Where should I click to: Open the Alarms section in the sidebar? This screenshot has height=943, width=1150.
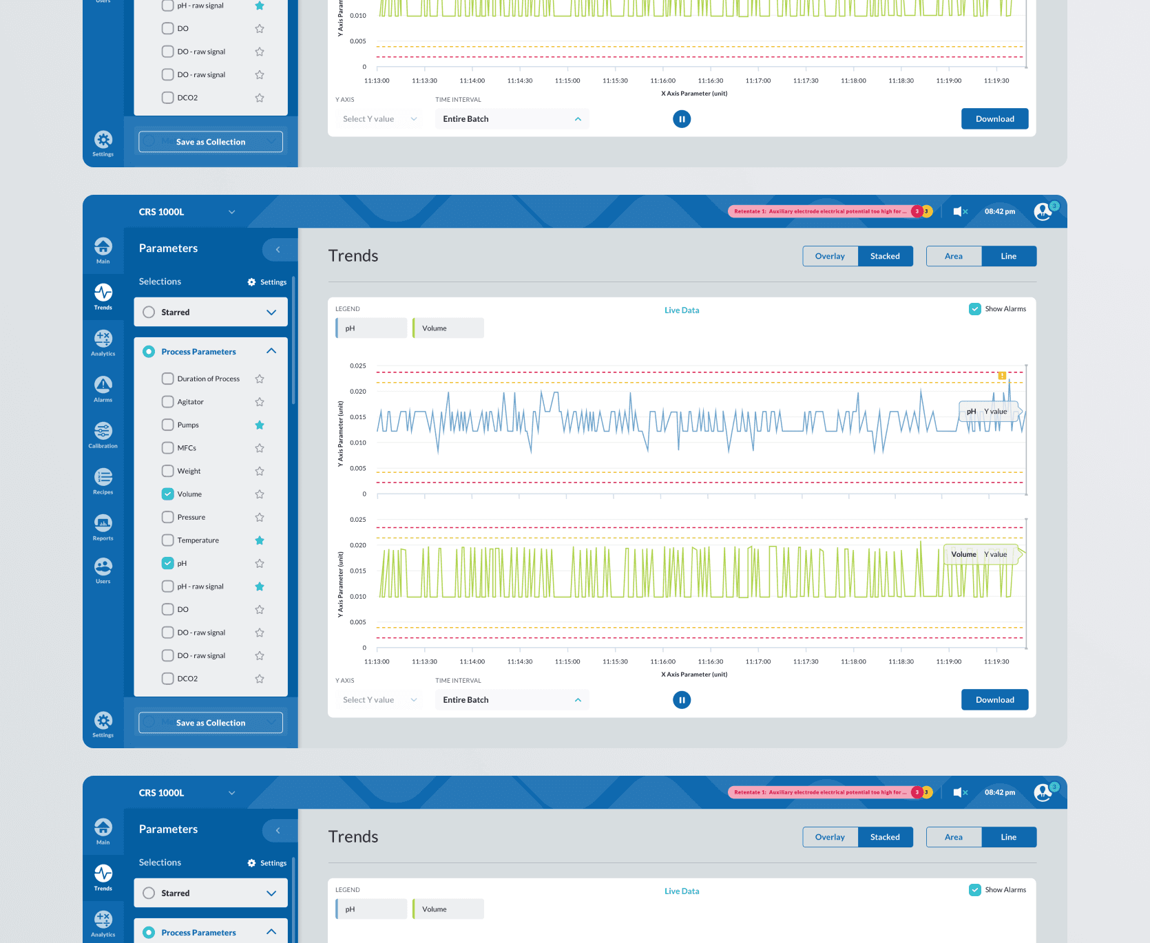coord(103,389)
